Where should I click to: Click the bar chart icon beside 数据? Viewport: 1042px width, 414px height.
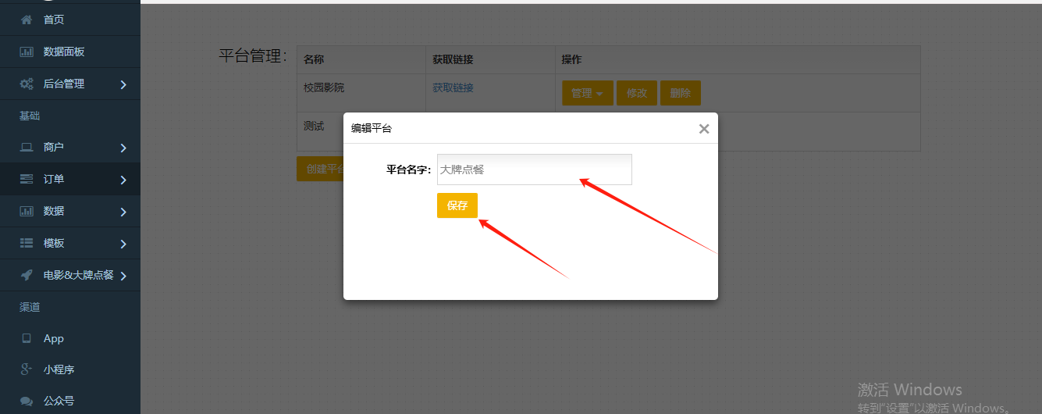tap(27, 211)
